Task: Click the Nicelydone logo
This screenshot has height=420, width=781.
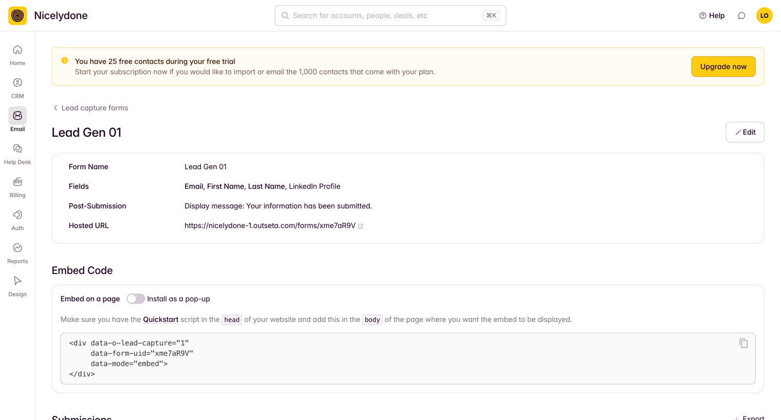Action: [x=18, y=15]
